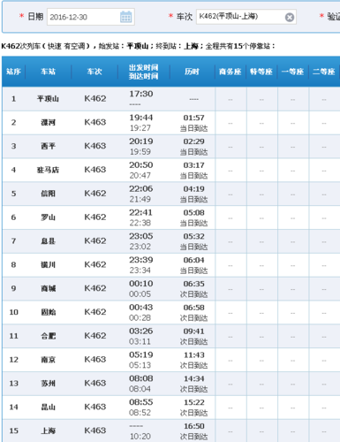Clear the train number field with X icon
The height and width of the screenshot is (442, 340).
click(290, 17)
